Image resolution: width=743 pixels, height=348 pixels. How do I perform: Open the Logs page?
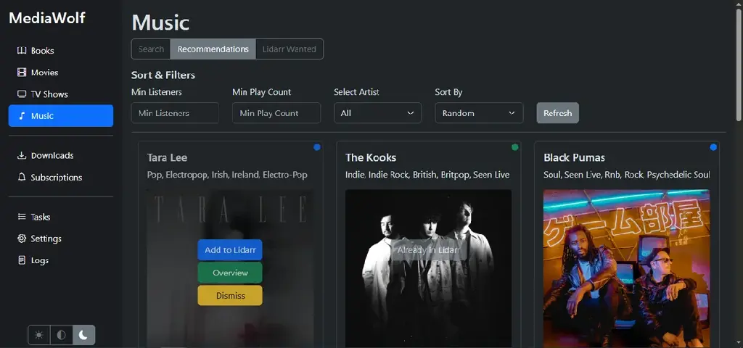[61, 260]
